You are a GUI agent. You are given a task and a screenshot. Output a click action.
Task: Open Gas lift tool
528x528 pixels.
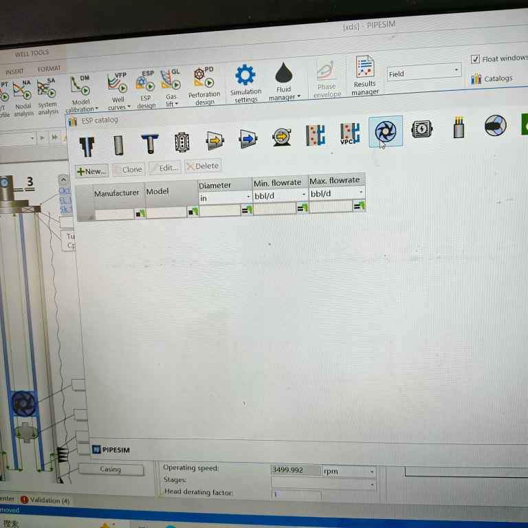tap(171, 88)
